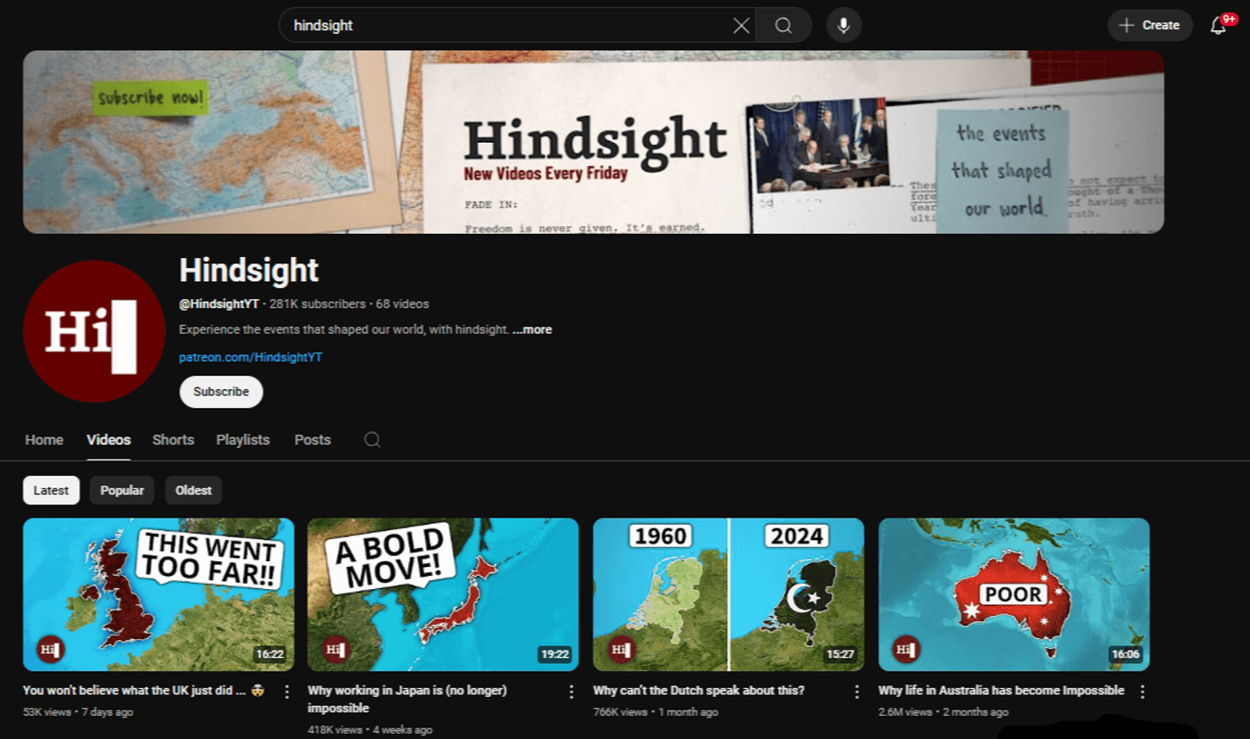Click the search magnifier icon
This screenshot has height=739, width=1250.
click(x=782, y=25)
